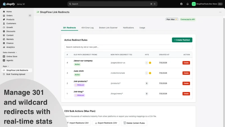
Task: Click the hits warning icon for /about-our-company
Action: (150, 63)
